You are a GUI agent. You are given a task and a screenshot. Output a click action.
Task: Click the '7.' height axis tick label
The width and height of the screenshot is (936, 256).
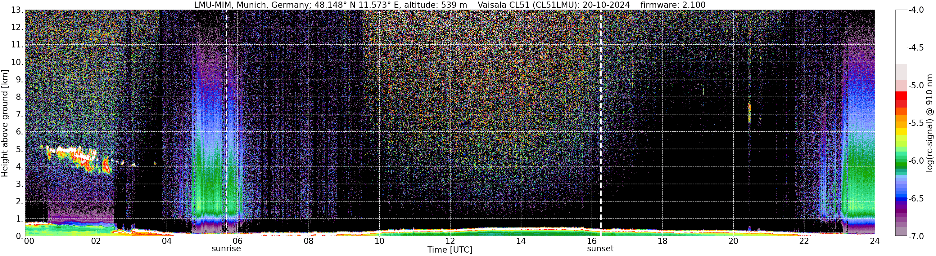pos(20,114)
